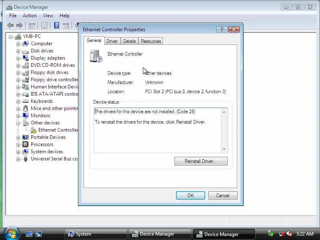Click the Keyboards category icon

[26, 101]
